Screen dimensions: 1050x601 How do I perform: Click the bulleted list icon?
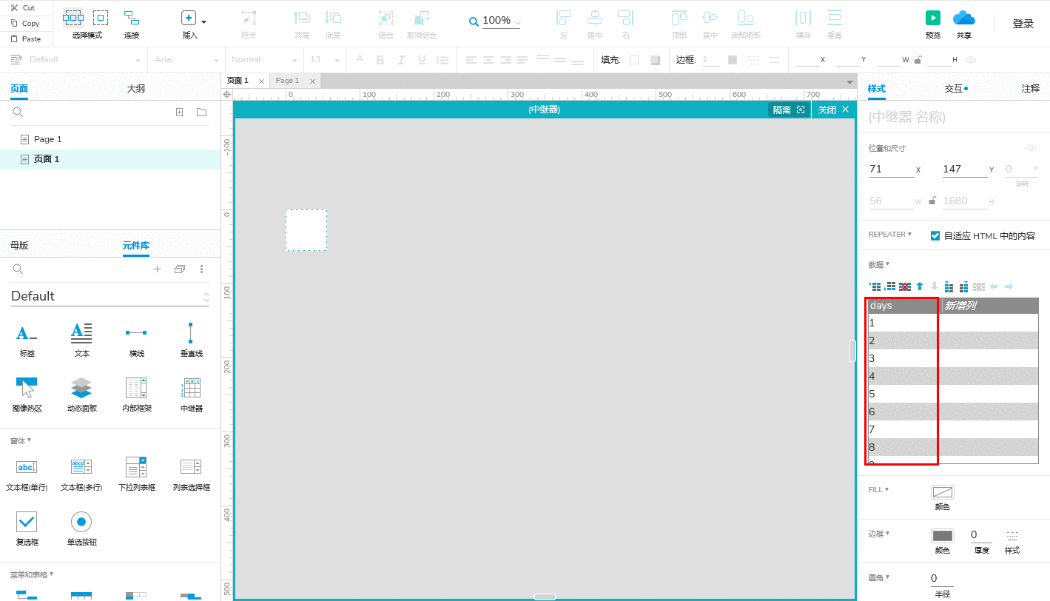coord(442,60)
